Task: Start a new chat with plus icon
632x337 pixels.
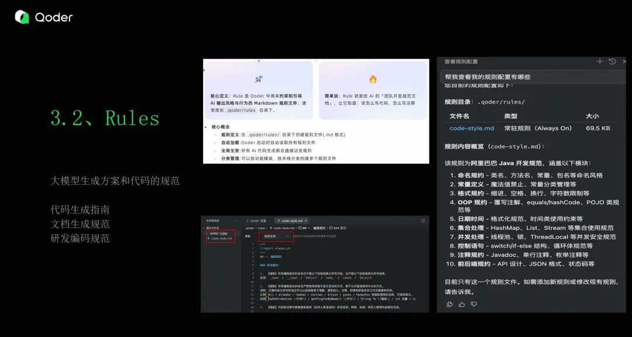Action: click(600, 61)
